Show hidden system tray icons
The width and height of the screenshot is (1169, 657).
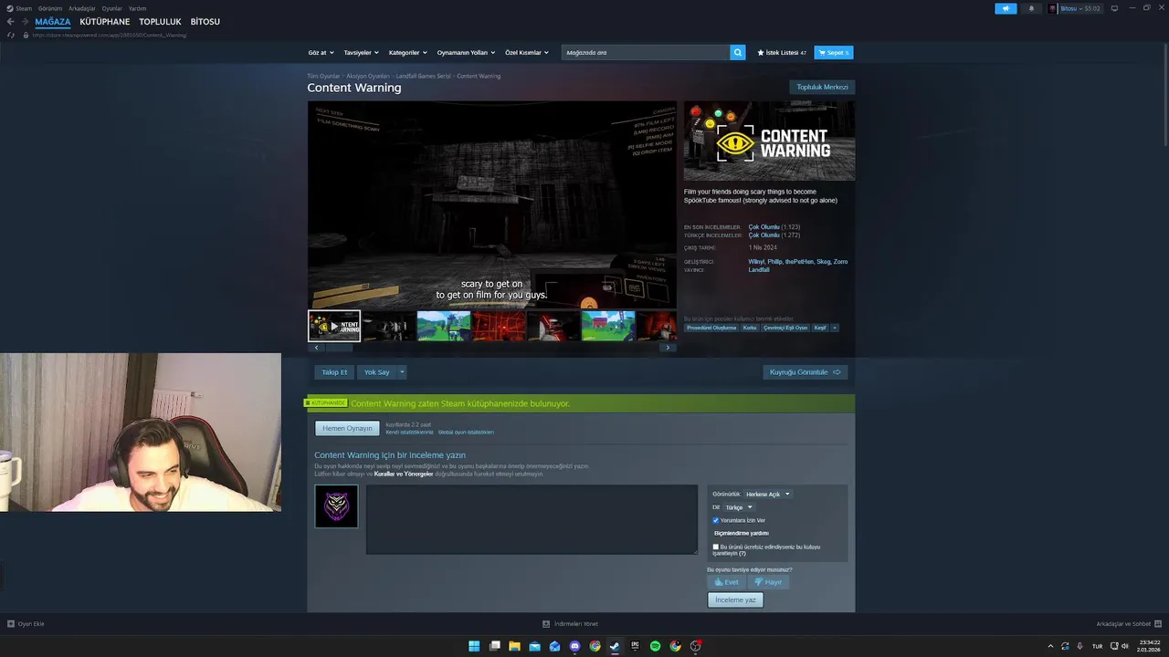coord(1050,646)
